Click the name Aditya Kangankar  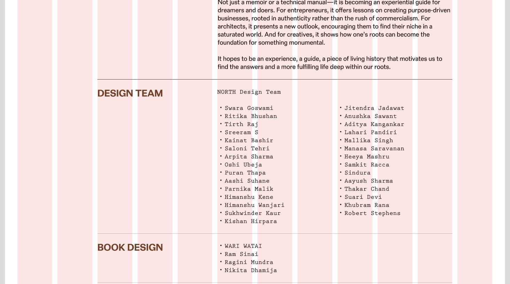coord(374,124)
